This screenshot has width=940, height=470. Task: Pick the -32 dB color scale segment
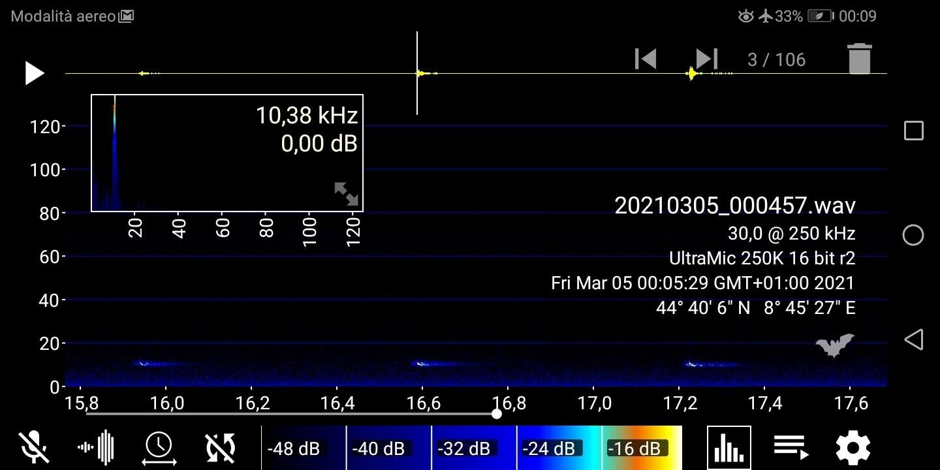coord(474,448)
